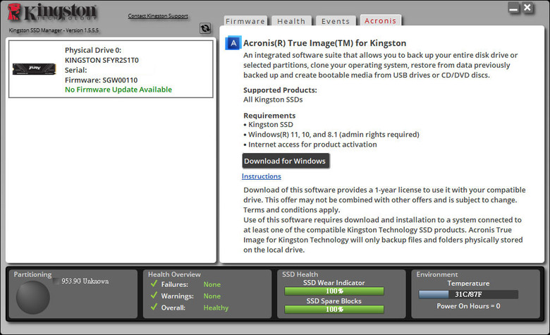Click the 'None' value beside Warnings

pos(212,296)
